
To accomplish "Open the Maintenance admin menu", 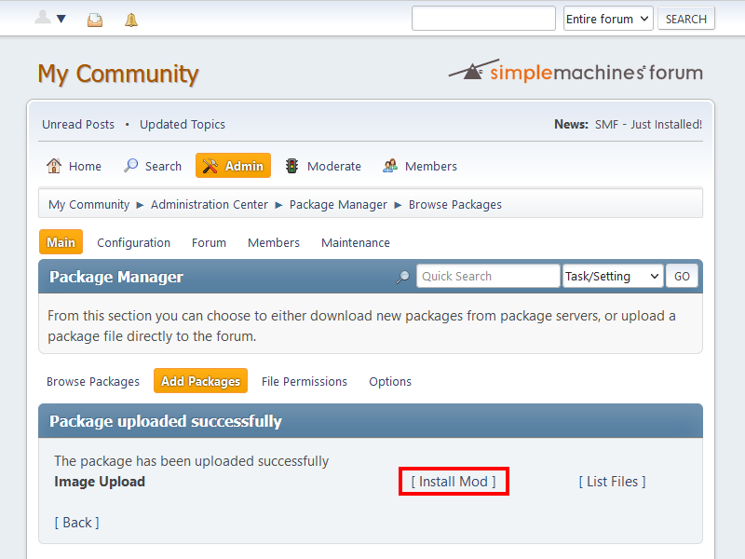I will [355, 242].
